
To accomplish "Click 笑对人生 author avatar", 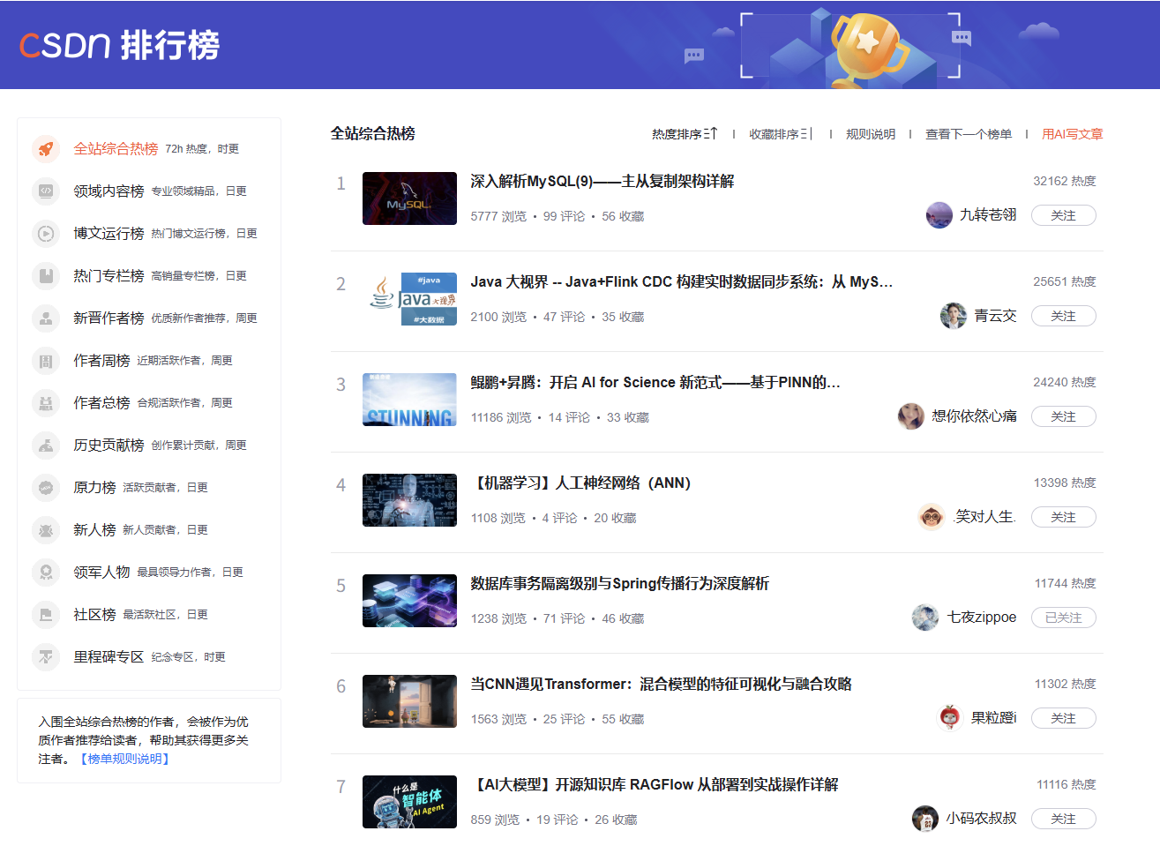I will [x=932, y=517].
